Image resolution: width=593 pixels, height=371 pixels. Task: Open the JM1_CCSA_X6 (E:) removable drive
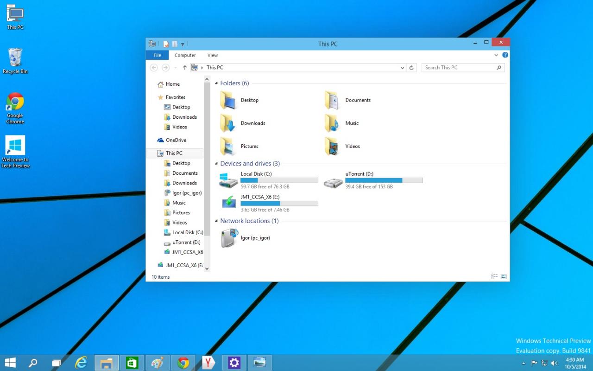[x=228, y=203]
